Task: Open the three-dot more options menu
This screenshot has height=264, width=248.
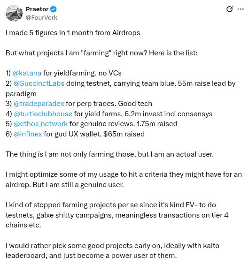Action: (x=240, y=9)
